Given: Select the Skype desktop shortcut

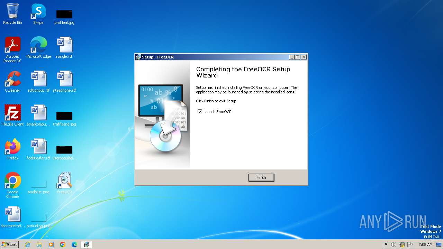Looking at the screenshot, I should tap(38, 14).
